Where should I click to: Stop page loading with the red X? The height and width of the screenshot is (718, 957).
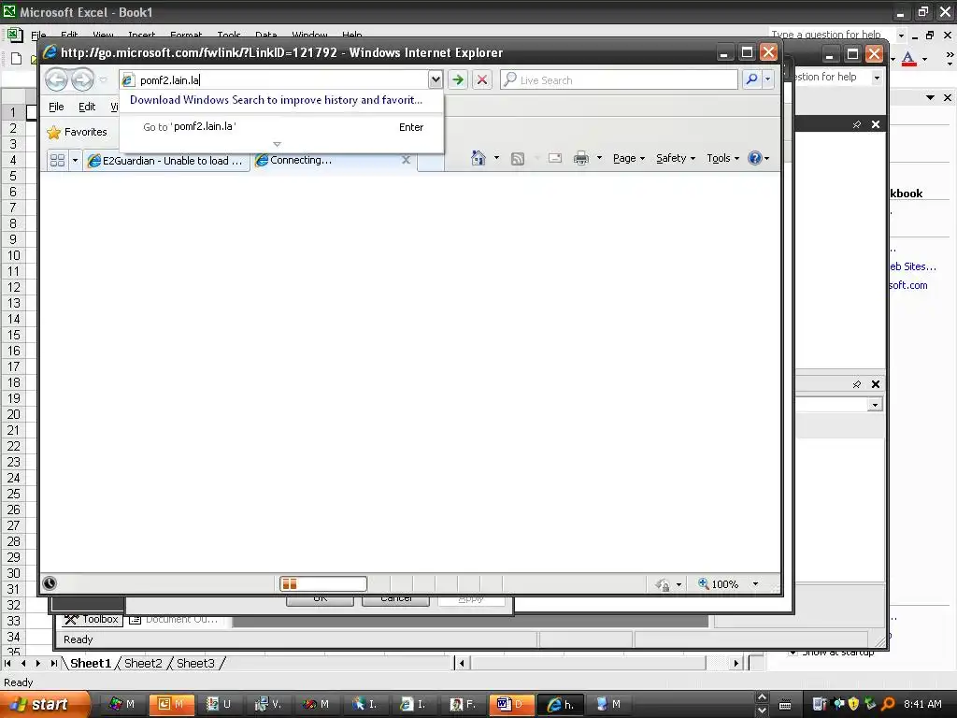coord(481,79)
